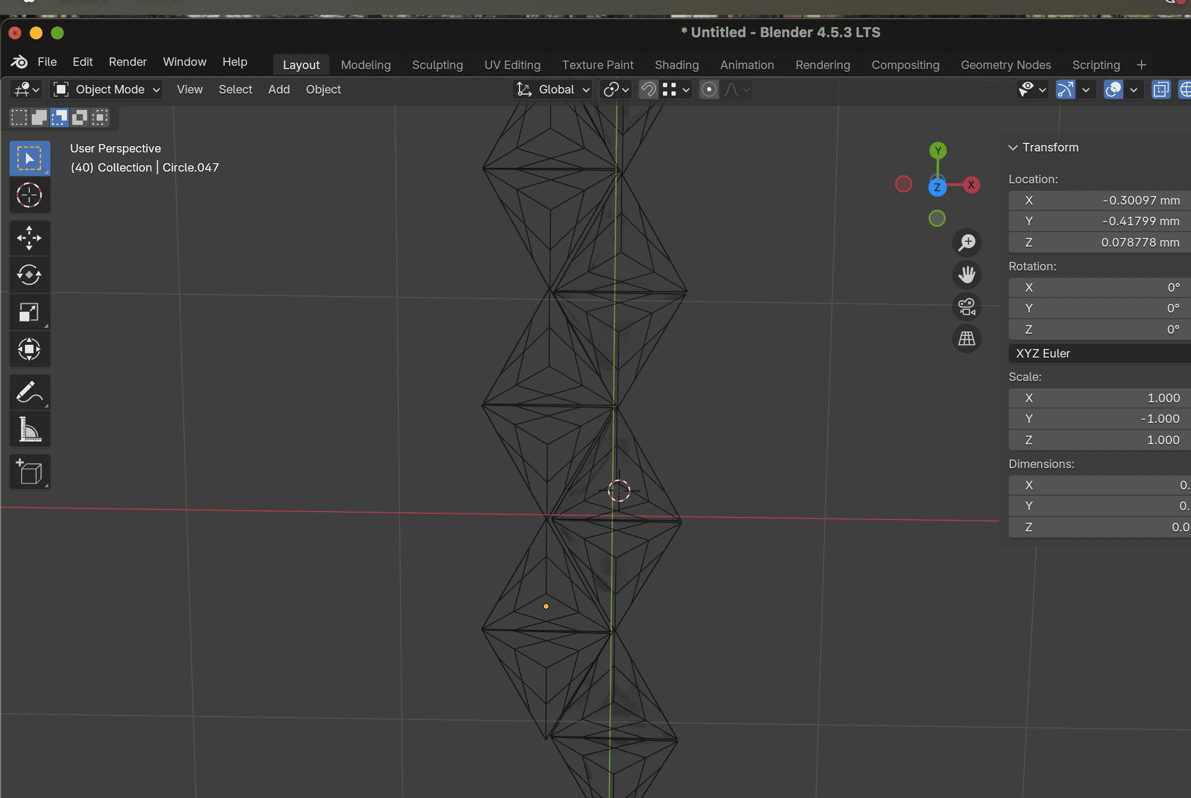
Task: Open the Add menu in viewport header
Action: tap(279, 89)
